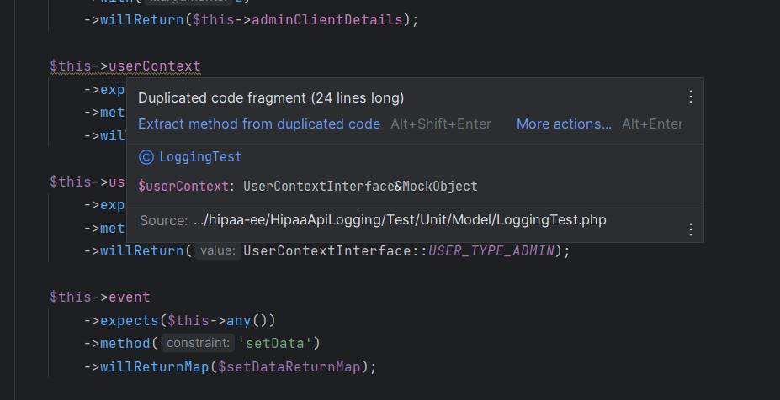
Task: Click the $this->event property
Action: pyautogui.click(x=100, y=297)
